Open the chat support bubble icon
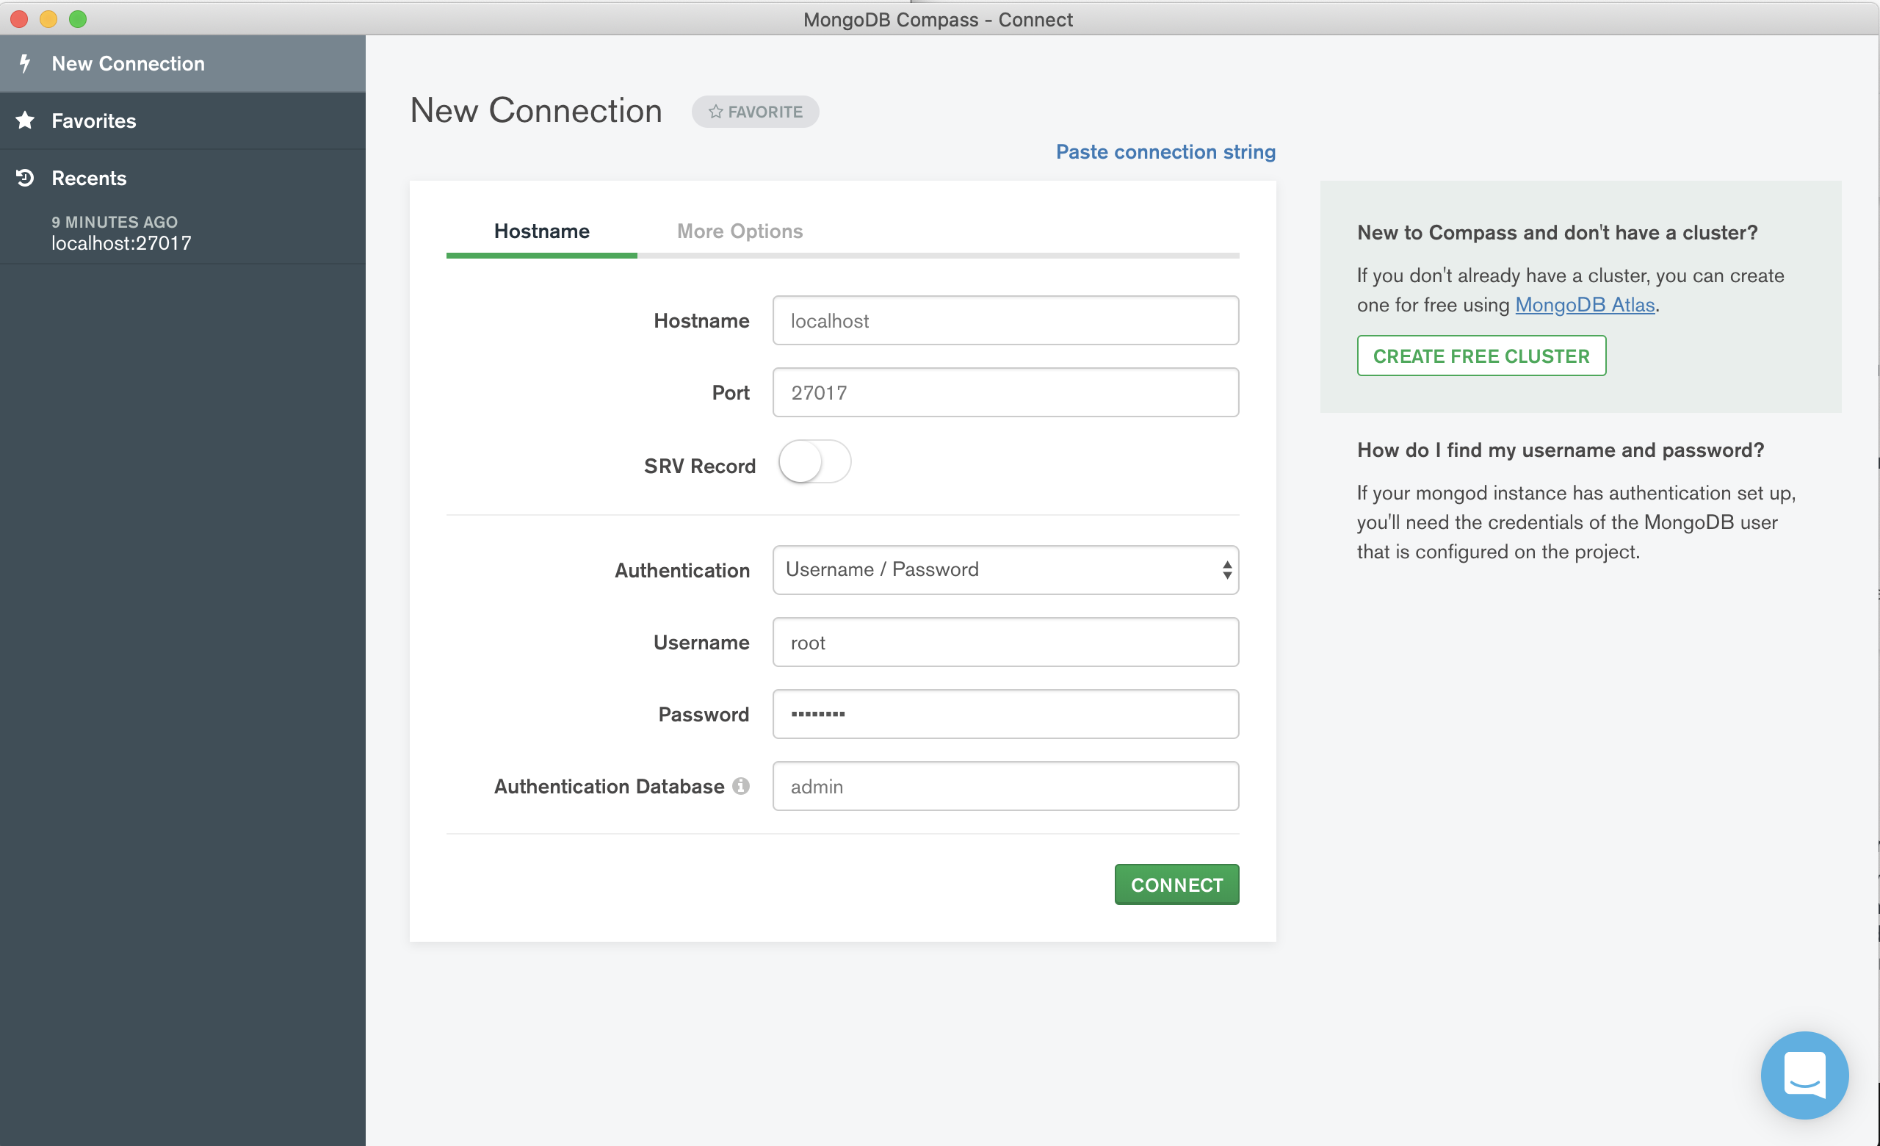Image resolution: width=1880 pixels, height=1146 pixels. (x=1804, y=1075)
